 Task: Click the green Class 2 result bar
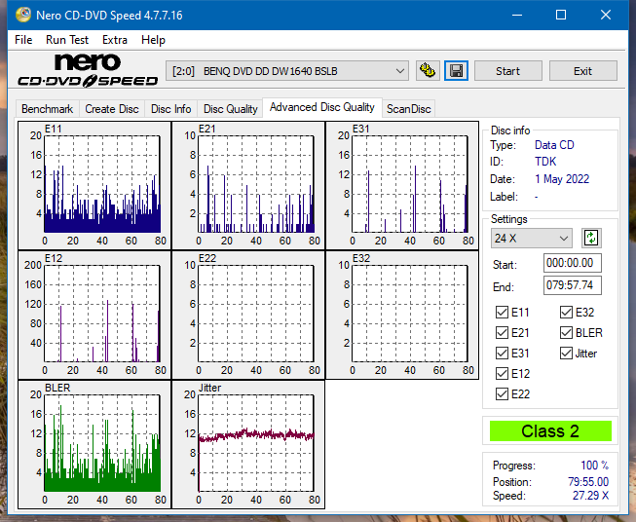click(x=550, y=431)
